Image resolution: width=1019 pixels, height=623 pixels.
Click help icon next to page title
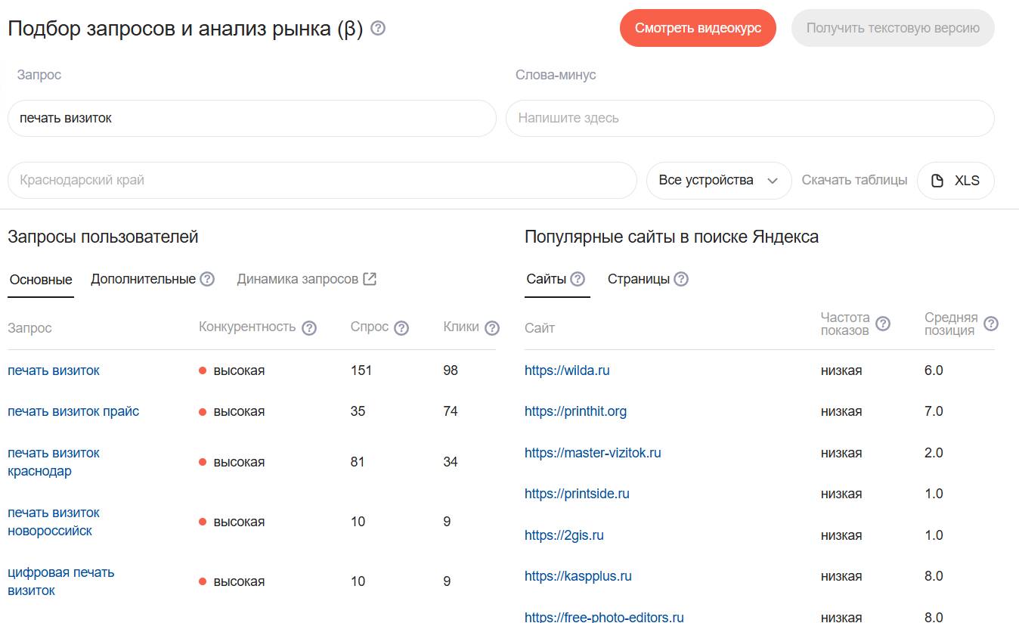378,29
